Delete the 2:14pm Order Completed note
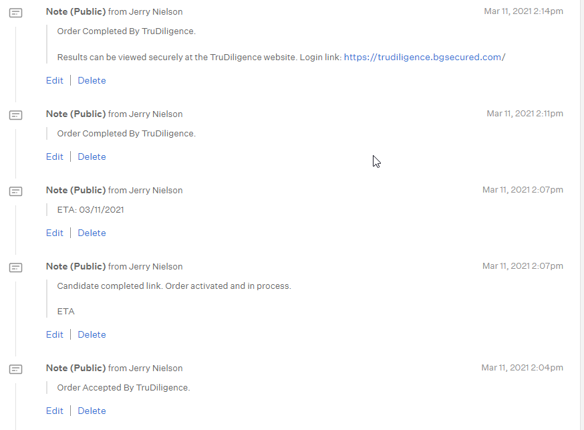 [x=92, y=80]
